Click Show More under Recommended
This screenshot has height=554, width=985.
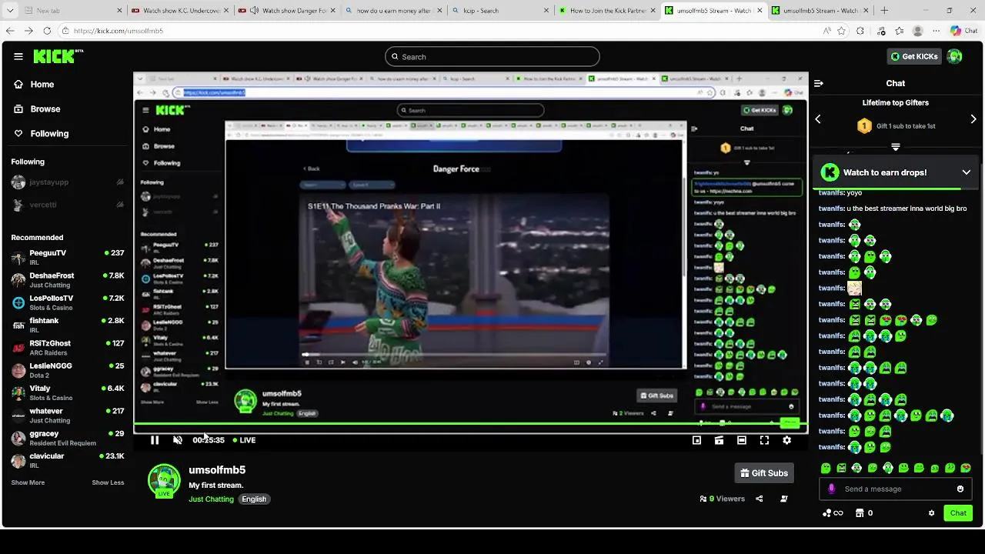tap(28, 482)
